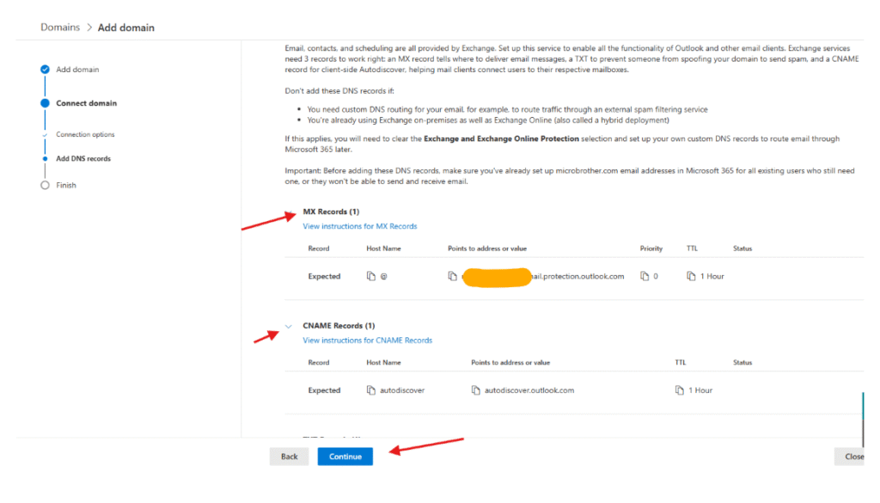
Task: Go to the Connect domain step
Action: (x=86, y=103)
